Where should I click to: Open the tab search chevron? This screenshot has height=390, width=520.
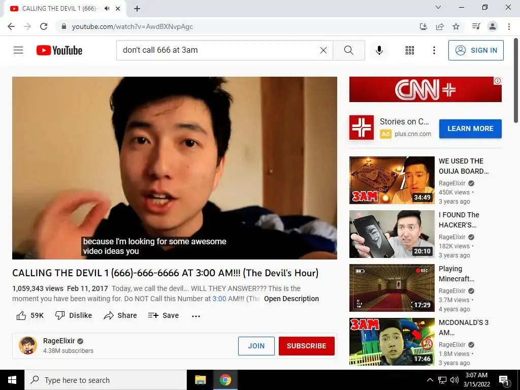click(438, 7)
